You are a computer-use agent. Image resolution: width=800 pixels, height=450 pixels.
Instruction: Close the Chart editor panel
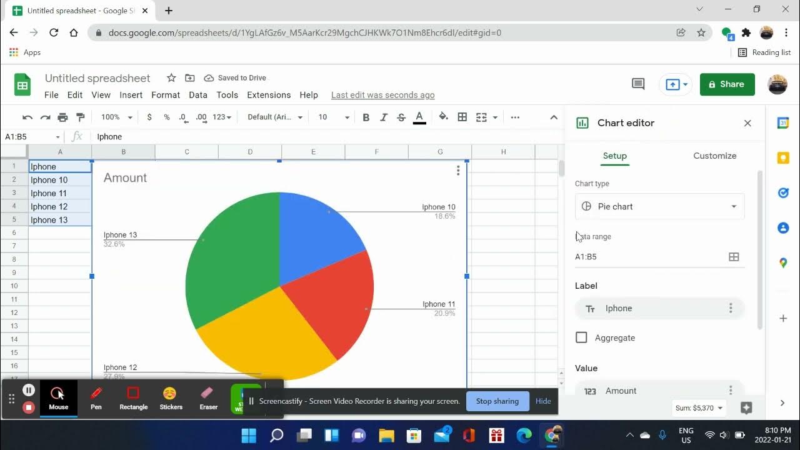(747, 123)
